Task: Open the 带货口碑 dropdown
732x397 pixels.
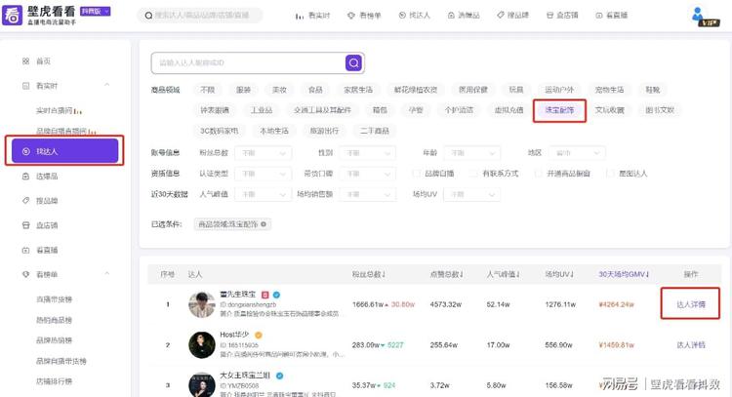Action: point(367,174)
